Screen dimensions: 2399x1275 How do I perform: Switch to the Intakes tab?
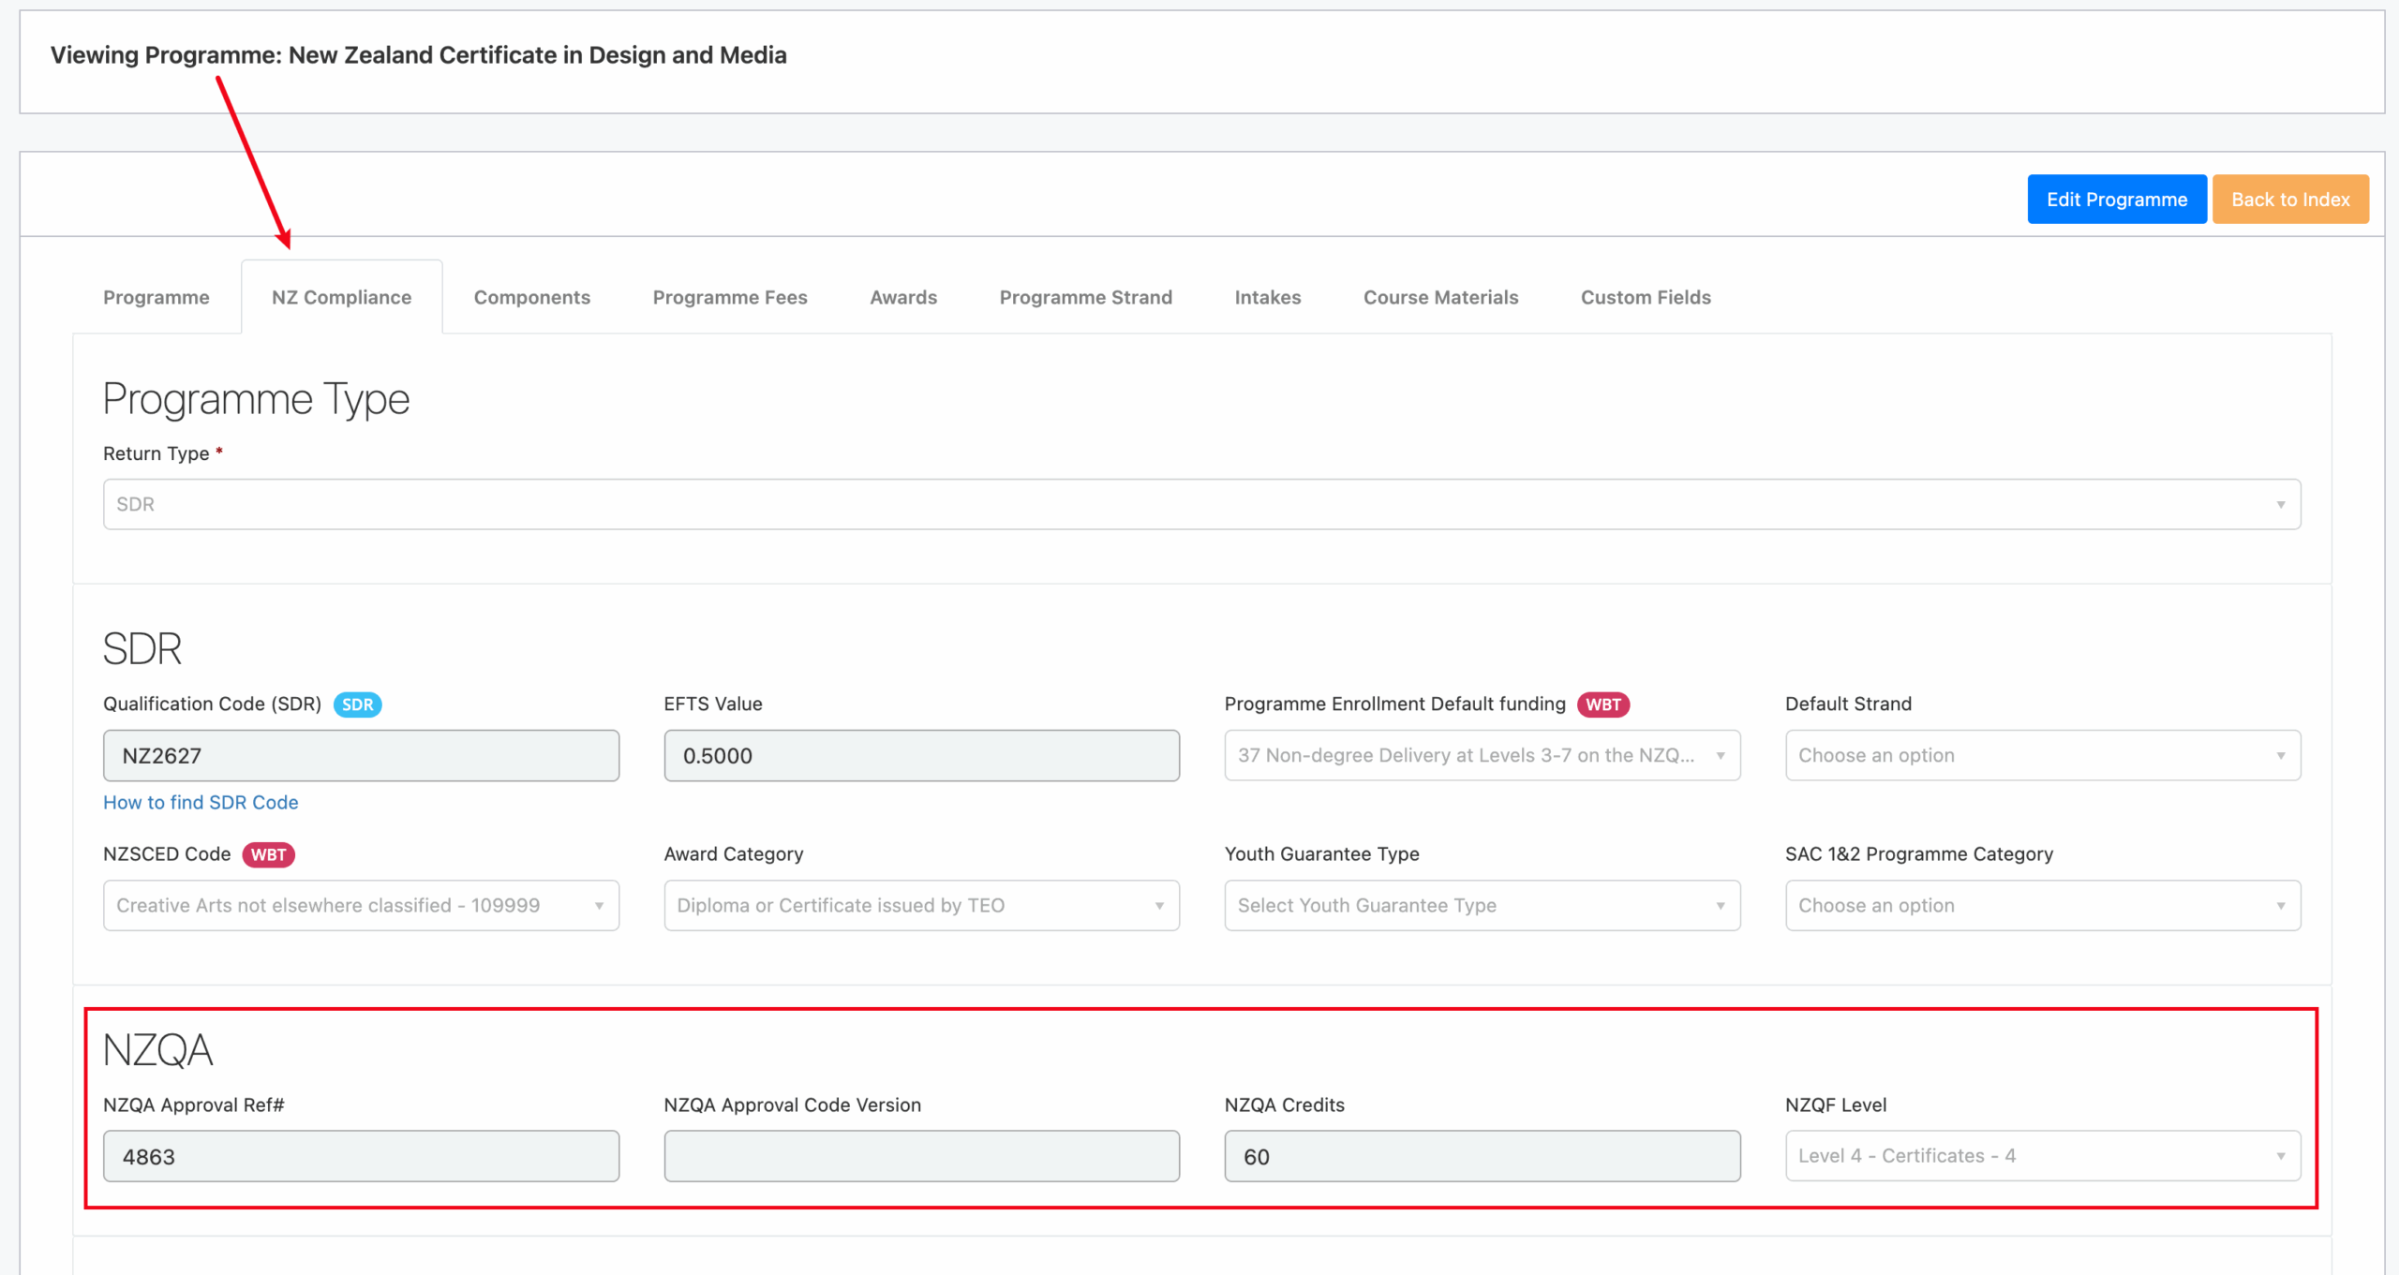click(1267, 297)
